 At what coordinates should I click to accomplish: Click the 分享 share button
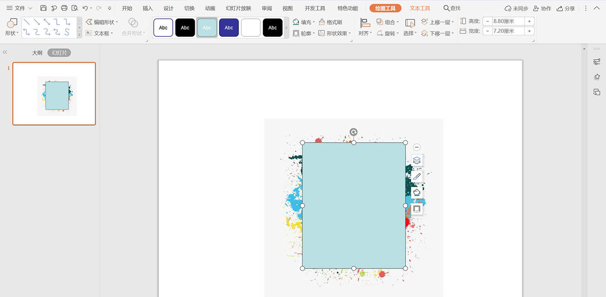tap(566, 8)
